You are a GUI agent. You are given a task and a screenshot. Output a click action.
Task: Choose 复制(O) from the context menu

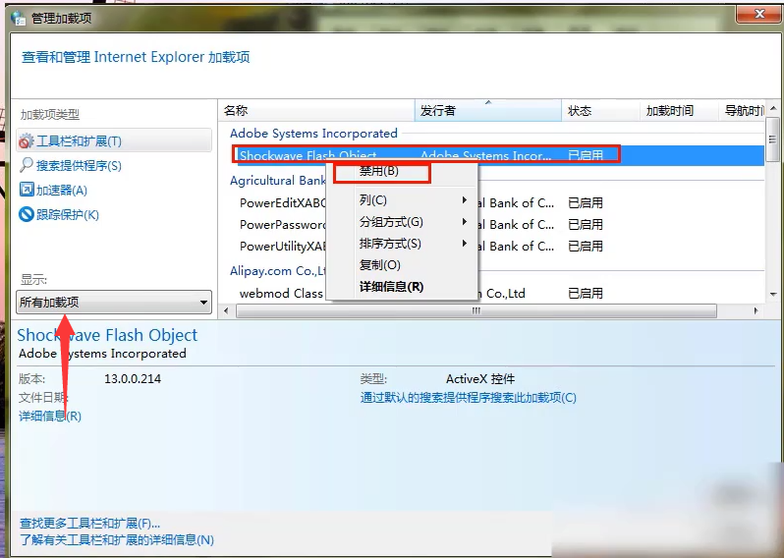click(x=380, y=265)
